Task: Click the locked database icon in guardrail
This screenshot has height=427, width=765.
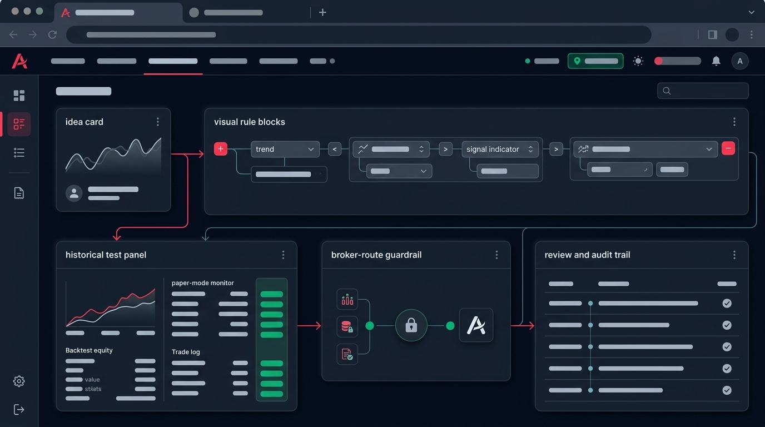Action: (x=347, y=326)
